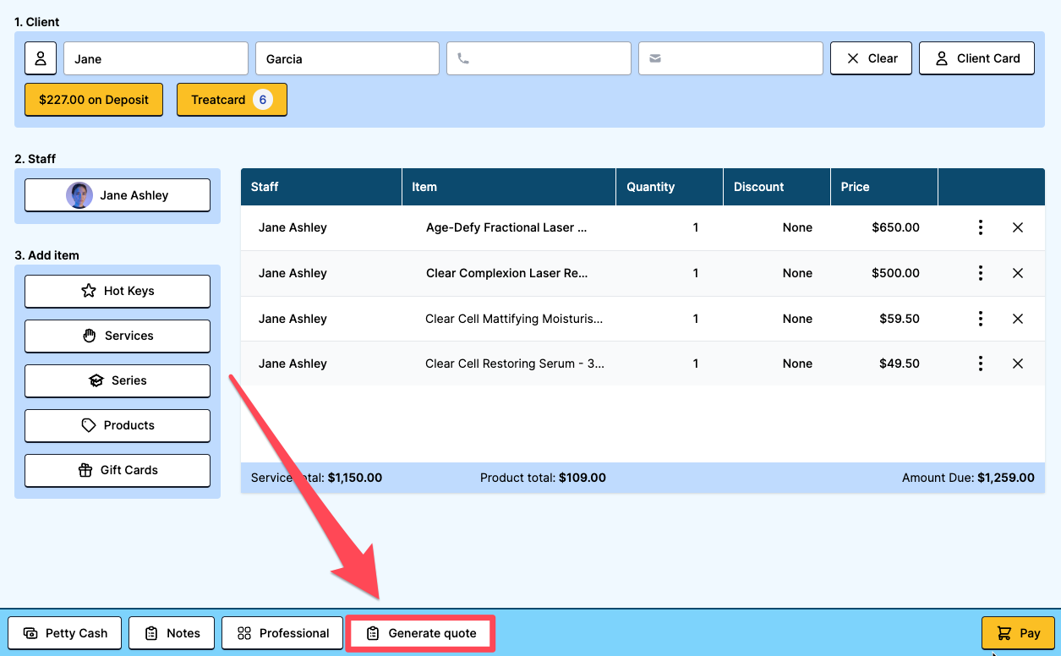This screenshot has height=656, width=1061.
Task: Remove the Clear Complexion Laser item
Action: click(x=1018, y=273)
